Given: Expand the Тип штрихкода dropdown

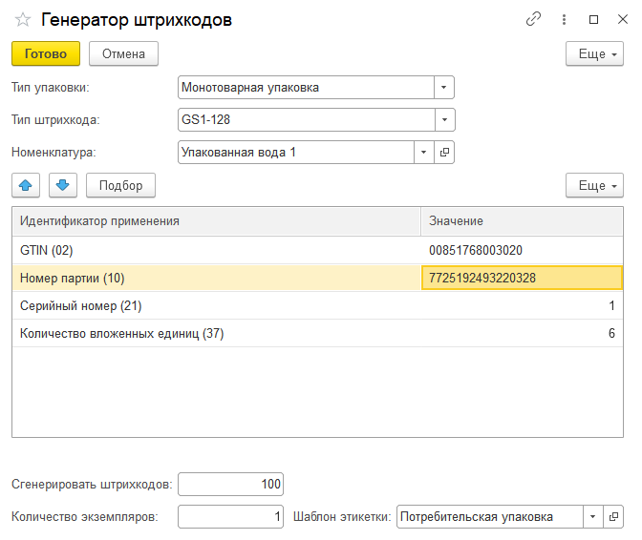Looking at the screenshot, I should [x=444, y=120].
